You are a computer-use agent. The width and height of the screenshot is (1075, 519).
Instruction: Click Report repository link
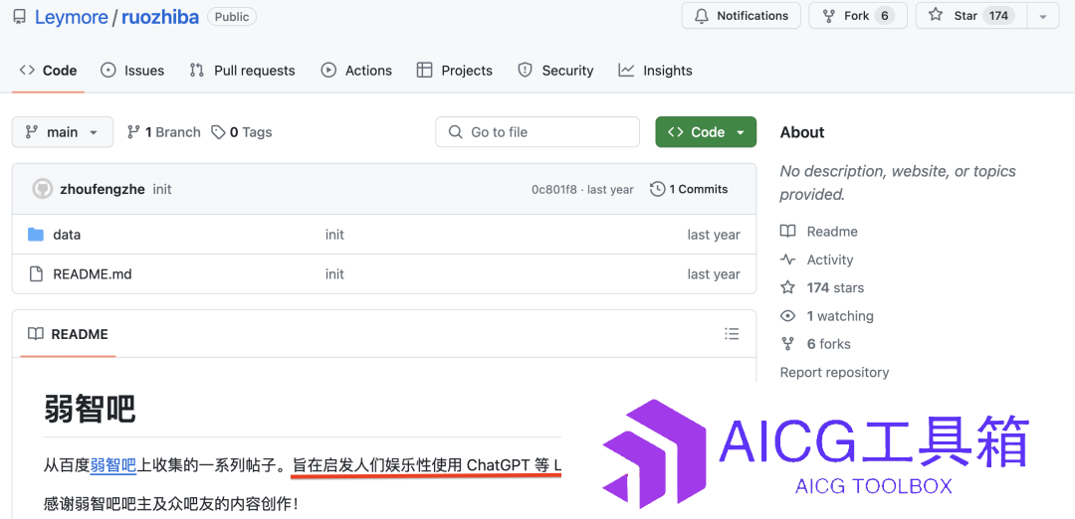(834, 373)
